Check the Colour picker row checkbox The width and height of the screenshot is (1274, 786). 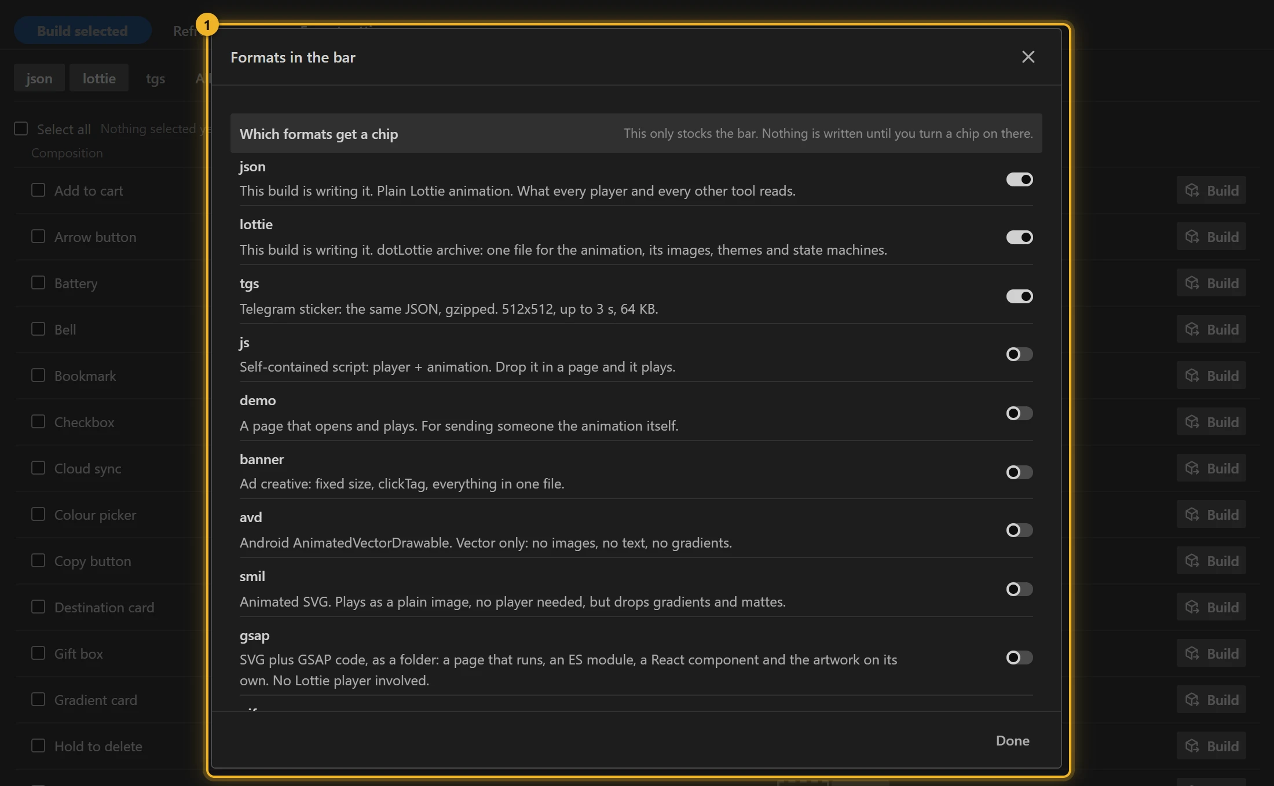tap(38, 514)
